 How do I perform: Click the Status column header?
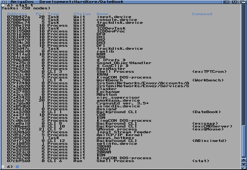(x=82, y=14)
